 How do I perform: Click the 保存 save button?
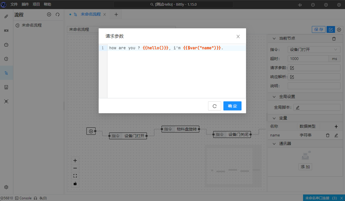pyautogui.click(x=319, y=29)
